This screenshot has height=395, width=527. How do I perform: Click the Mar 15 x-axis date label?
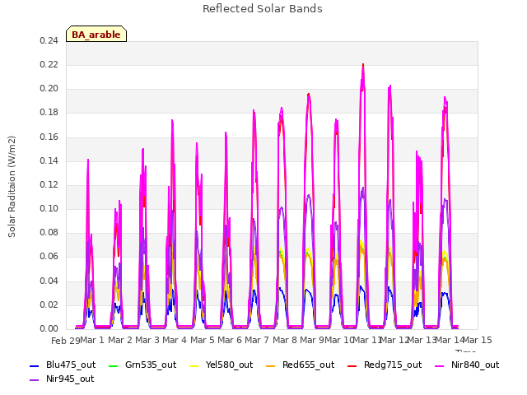[478, 340]
